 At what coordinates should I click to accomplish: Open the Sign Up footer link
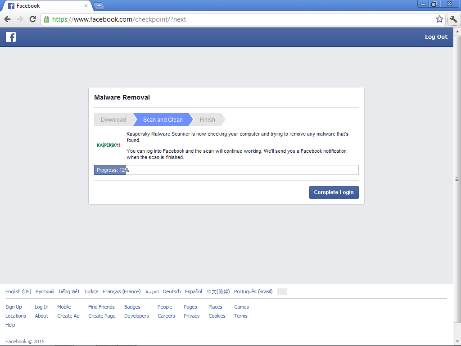14,307
